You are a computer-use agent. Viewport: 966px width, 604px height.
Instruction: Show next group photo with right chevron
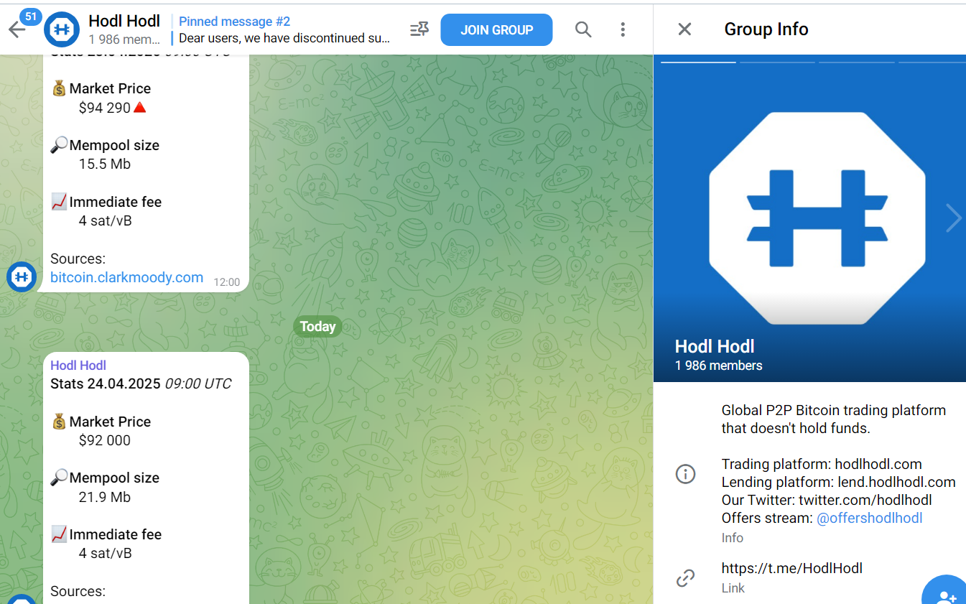coord(953,218)
